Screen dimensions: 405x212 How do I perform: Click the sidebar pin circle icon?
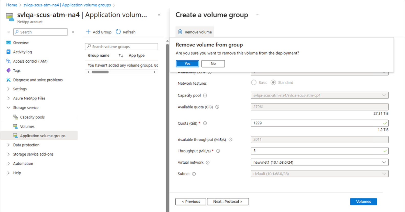point(8,32)
